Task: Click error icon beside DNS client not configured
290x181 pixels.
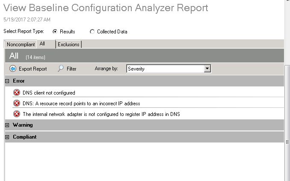Action: pyautogui.click(x=17, y=92)
